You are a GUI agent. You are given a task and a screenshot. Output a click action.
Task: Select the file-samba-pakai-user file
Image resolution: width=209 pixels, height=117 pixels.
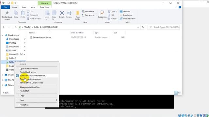[x=42, y=37]
